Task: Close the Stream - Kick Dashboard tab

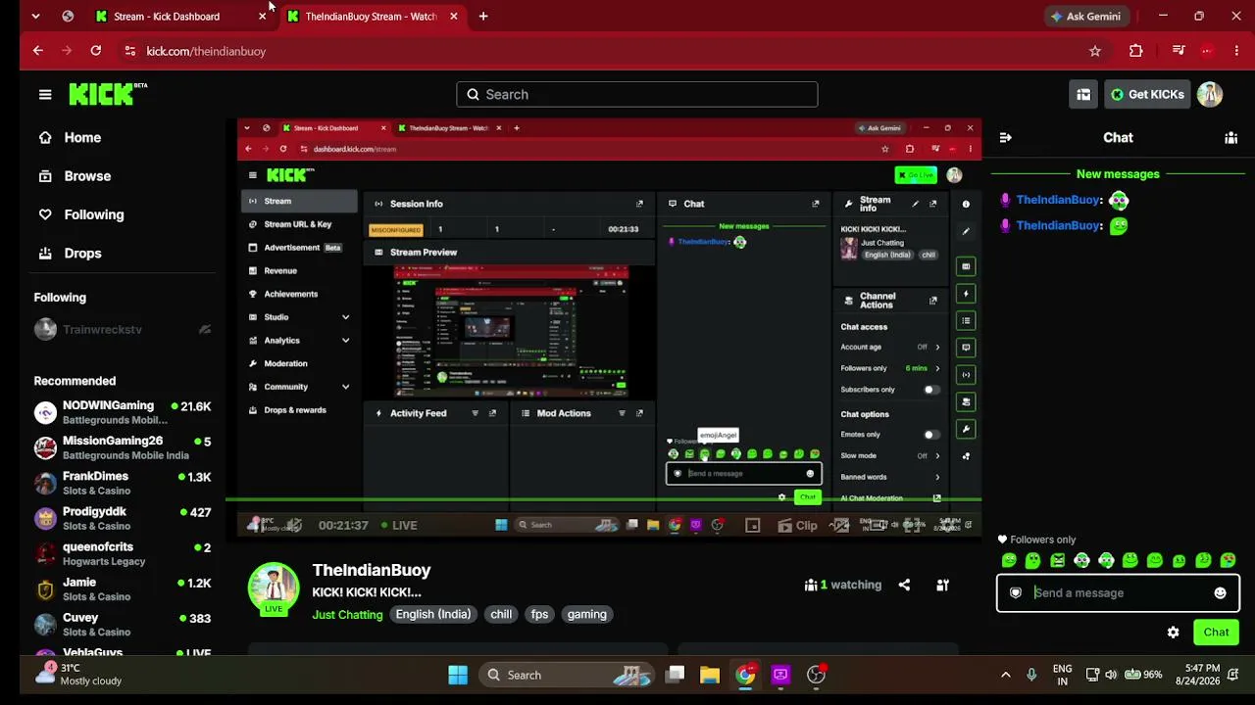Action: 262,17
